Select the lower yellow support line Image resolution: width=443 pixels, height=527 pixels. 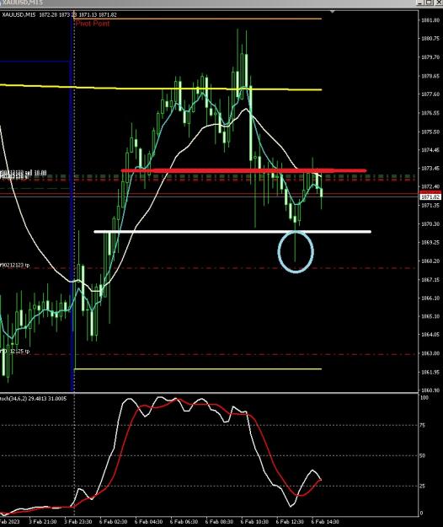click(x=198, y=369)
